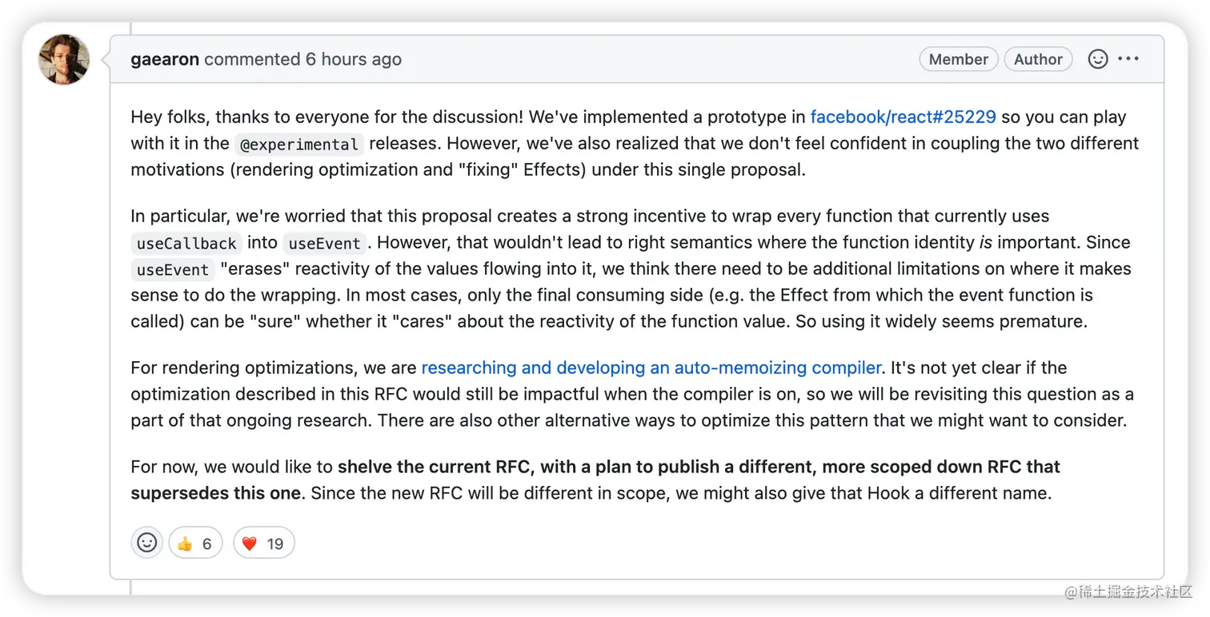Select the useEvent inline code snippet
1210x617 pixels.
pos(325,243)
